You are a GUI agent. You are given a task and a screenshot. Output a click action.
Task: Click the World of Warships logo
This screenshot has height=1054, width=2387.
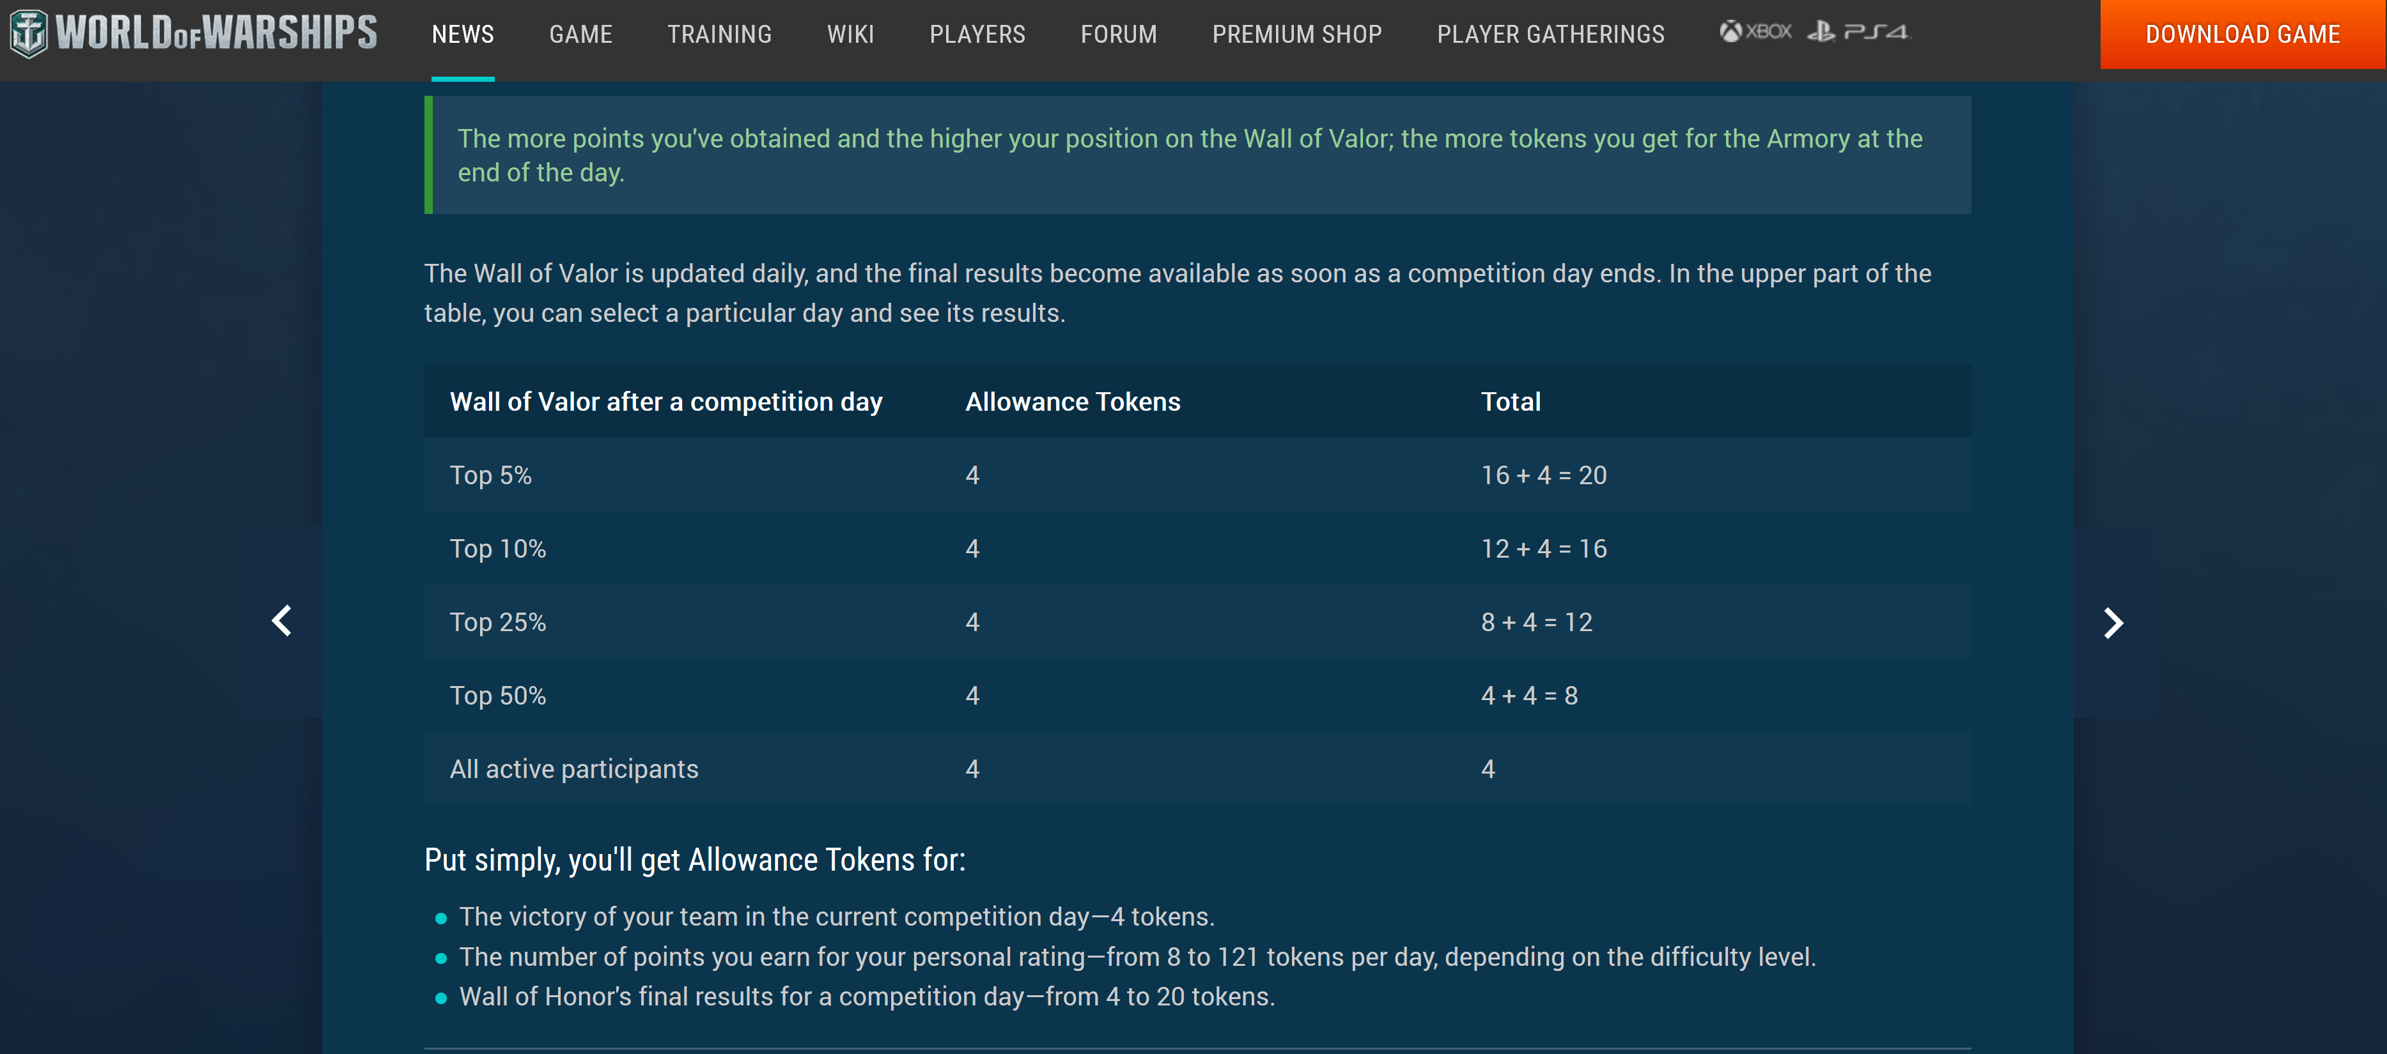194,33
